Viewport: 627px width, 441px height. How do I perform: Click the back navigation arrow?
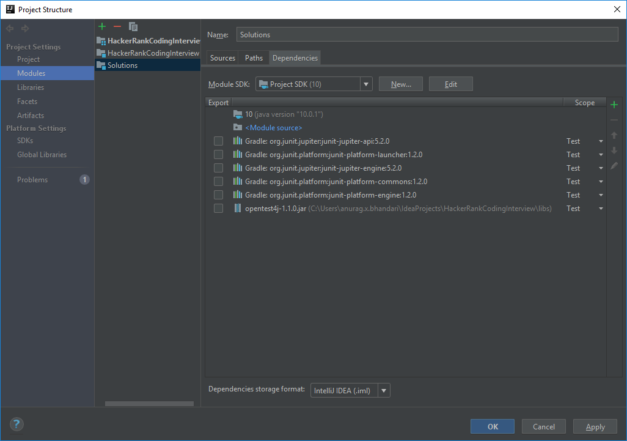10,28
